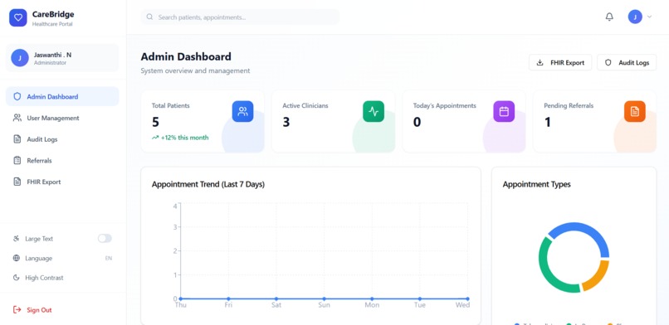The image size is (669, 325).
Task: Click the FHIR Export button in the header
Action: pyautogui.click(x=560, y=63)
